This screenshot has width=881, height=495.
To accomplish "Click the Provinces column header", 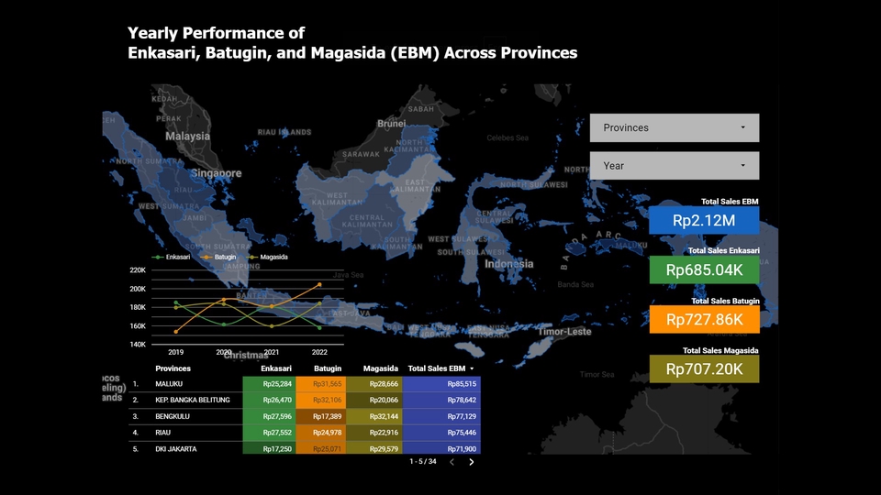I will click(173, 368).
